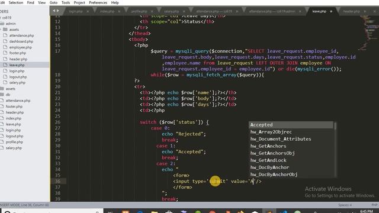
Task: Open the Tools menu
Action: coord(66,2)
